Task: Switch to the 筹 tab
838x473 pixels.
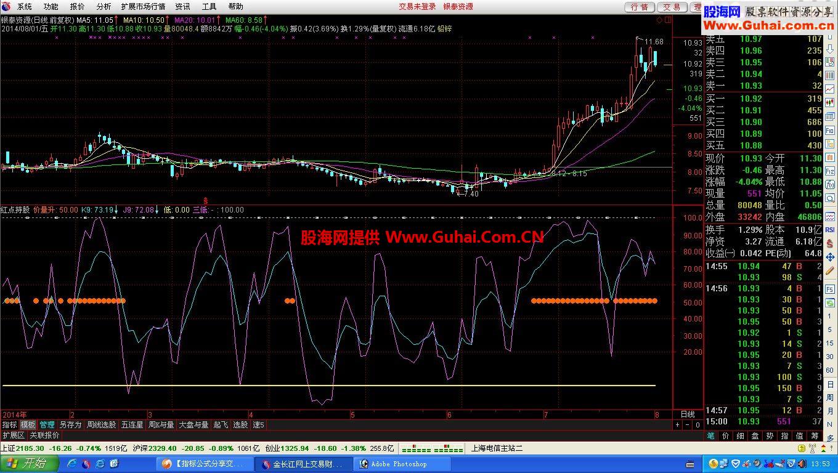Action: 814,435
